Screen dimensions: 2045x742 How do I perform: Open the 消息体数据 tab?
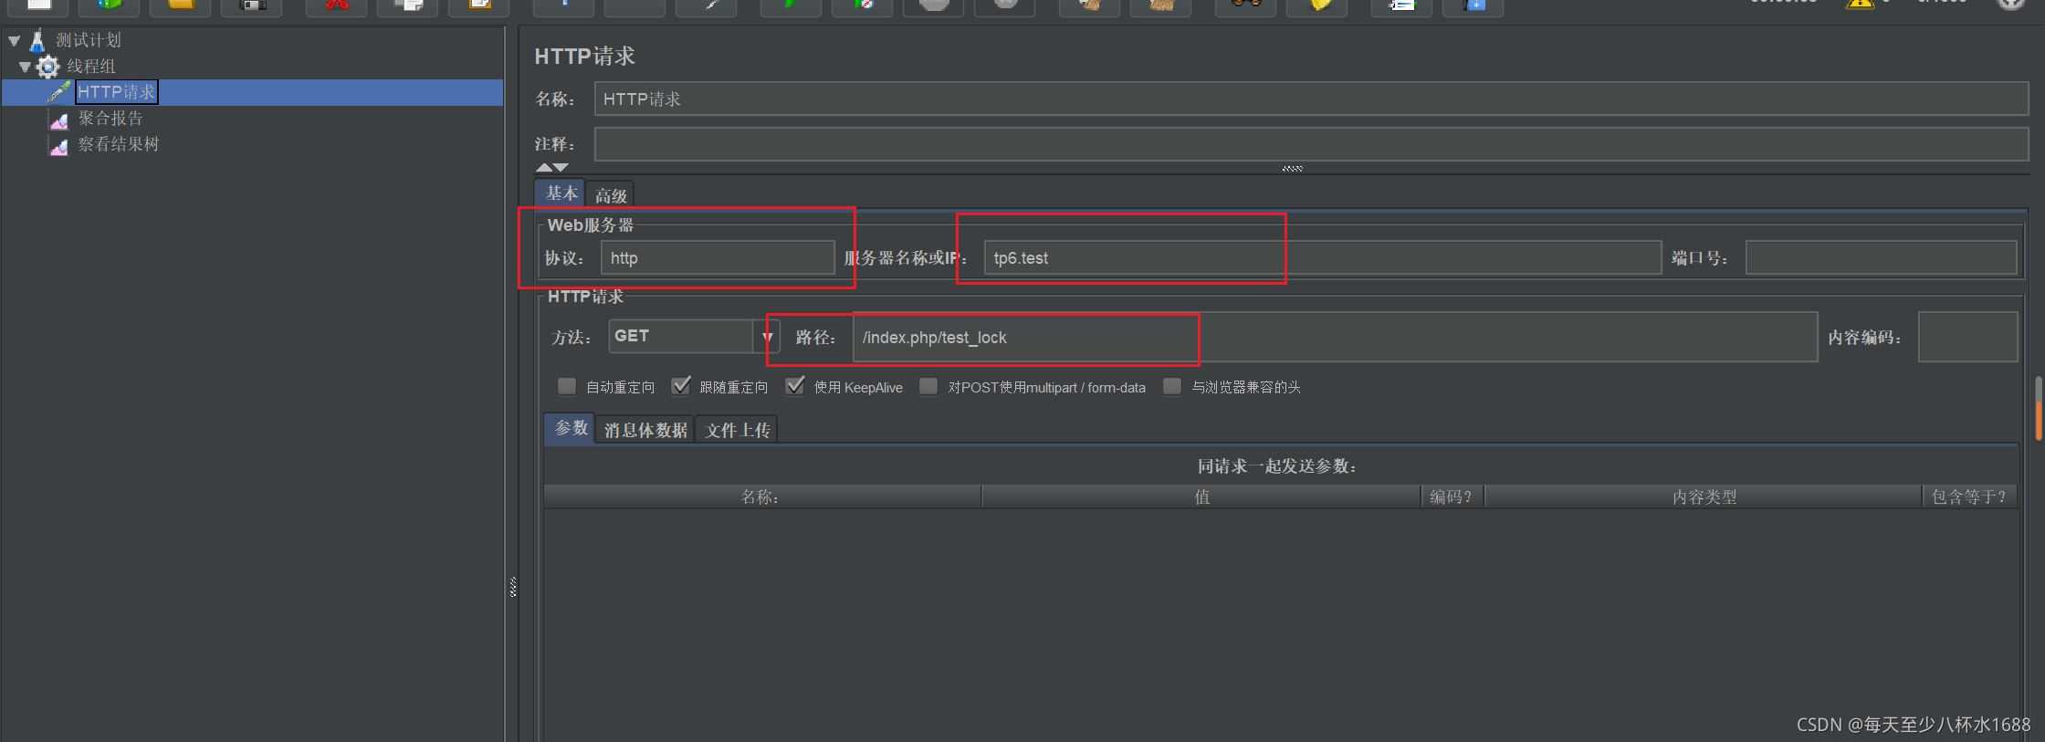(645, 430)
